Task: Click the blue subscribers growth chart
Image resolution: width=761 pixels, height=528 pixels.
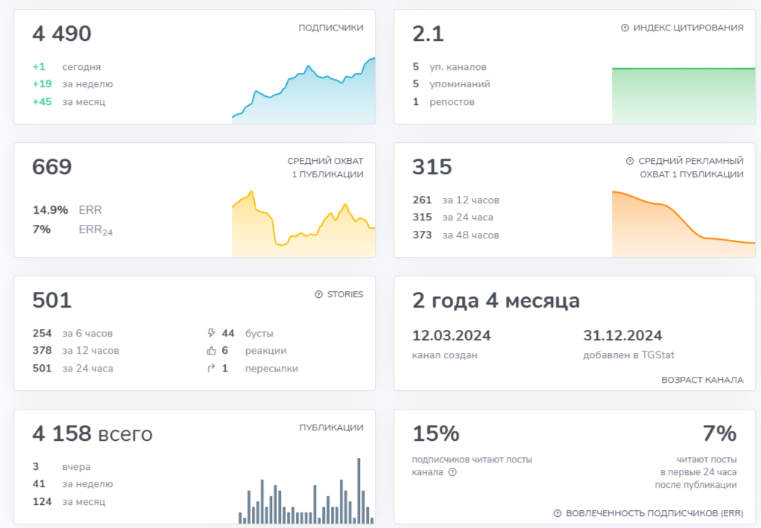Action: [x=303, y=91]
